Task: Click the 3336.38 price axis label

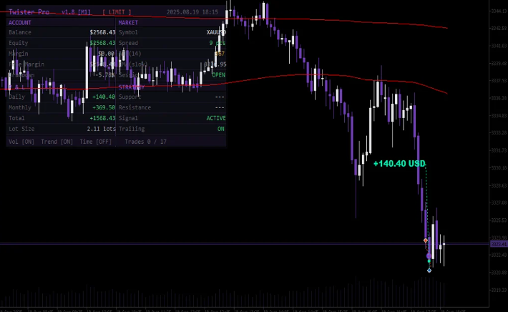Action: click(499, 98)
